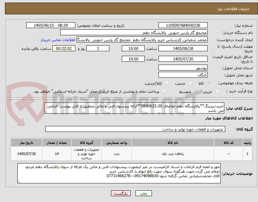This screenshot has height=202, width=258.
Task: Click the گروه کالا column header
Action: click(86, 143)
